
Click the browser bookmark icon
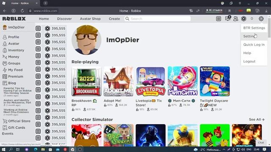[230, 11]
